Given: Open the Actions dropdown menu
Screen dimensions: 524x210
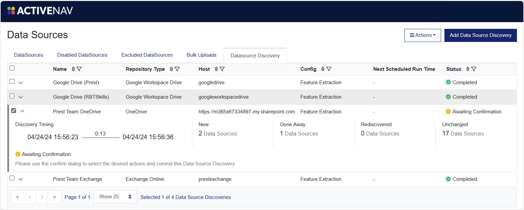Looking at the screenshot, I should pos(423,35).
